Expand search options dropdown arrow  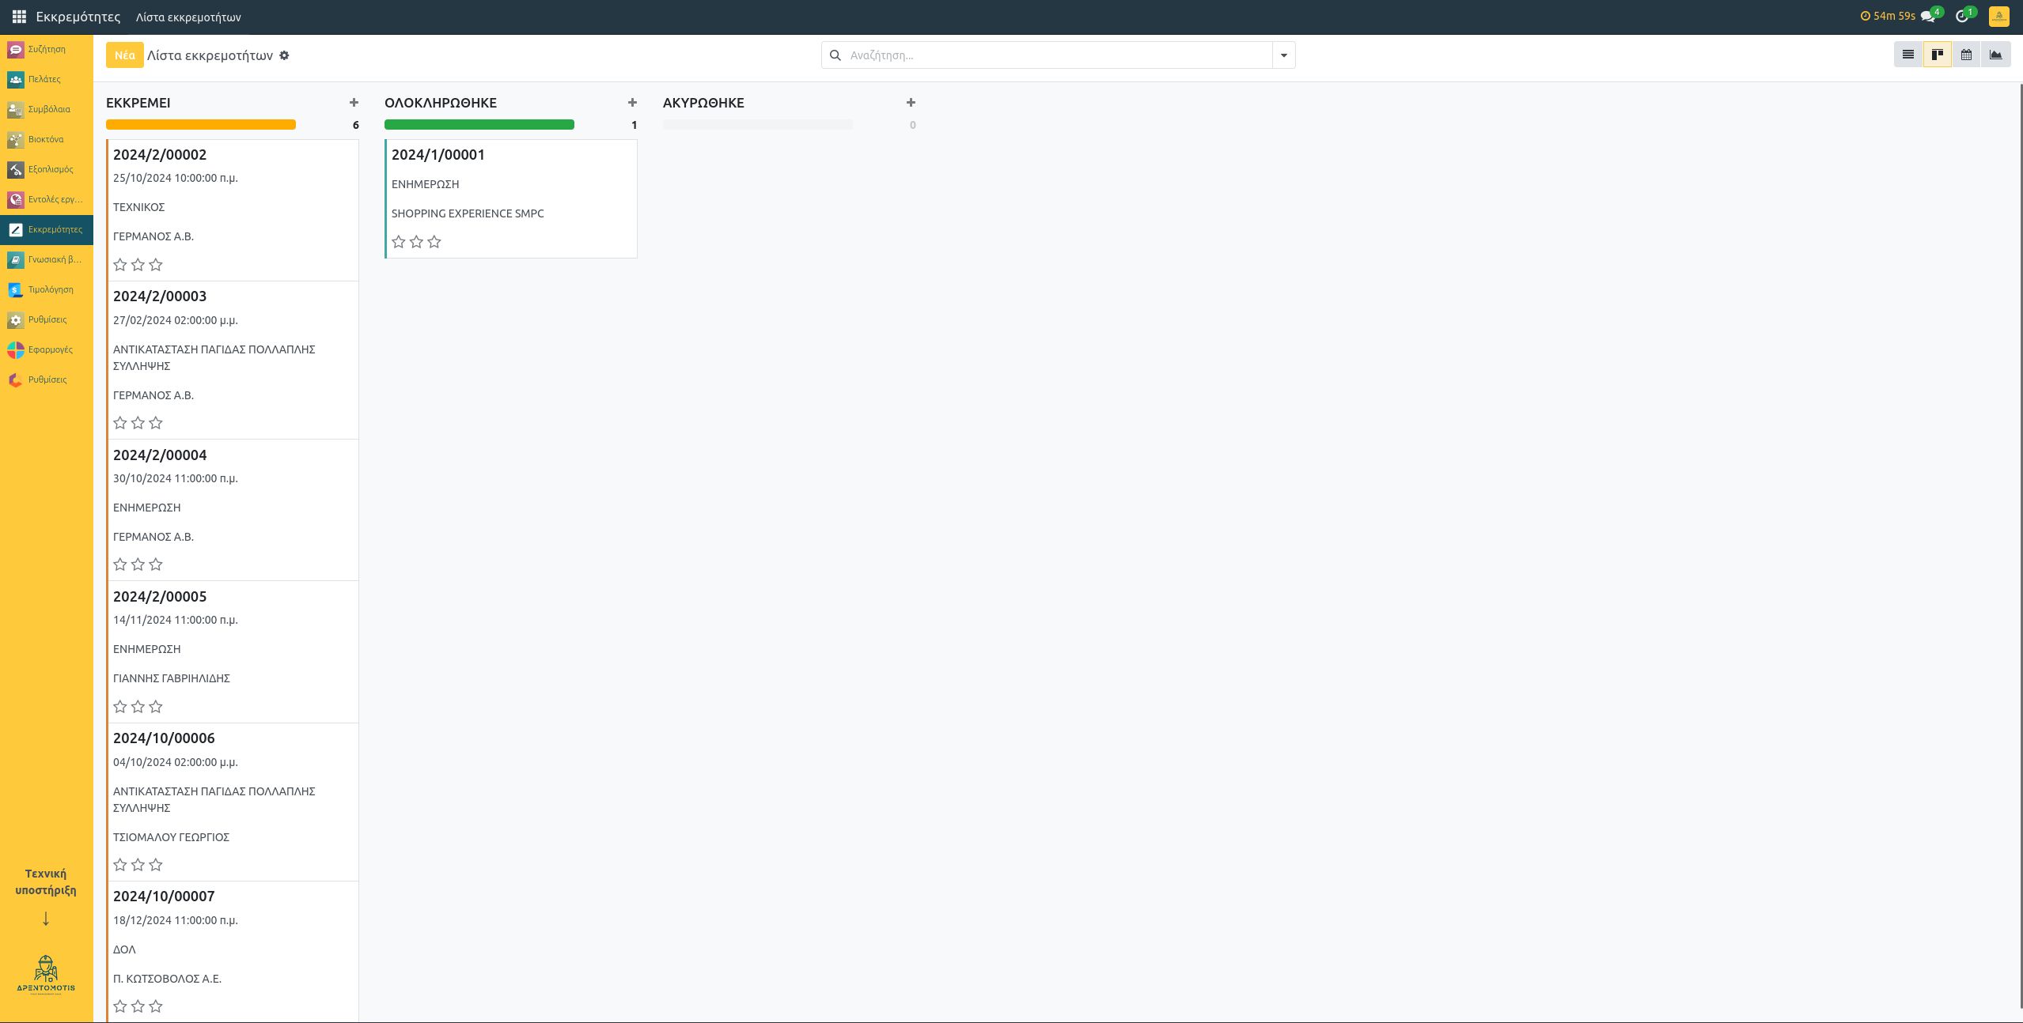[1283, 55]
